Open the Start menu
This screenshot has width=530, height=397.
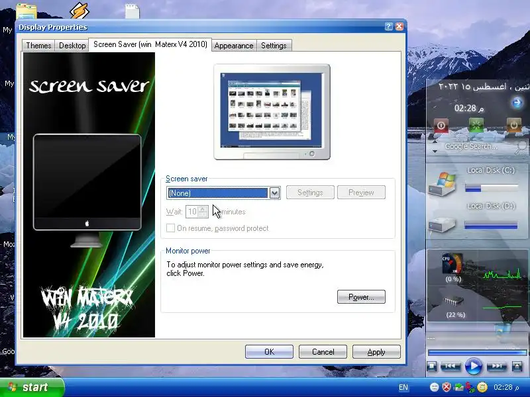32,387
